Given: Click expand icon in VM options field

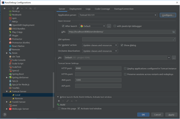Looking at the screenshot, I should 174,39.
